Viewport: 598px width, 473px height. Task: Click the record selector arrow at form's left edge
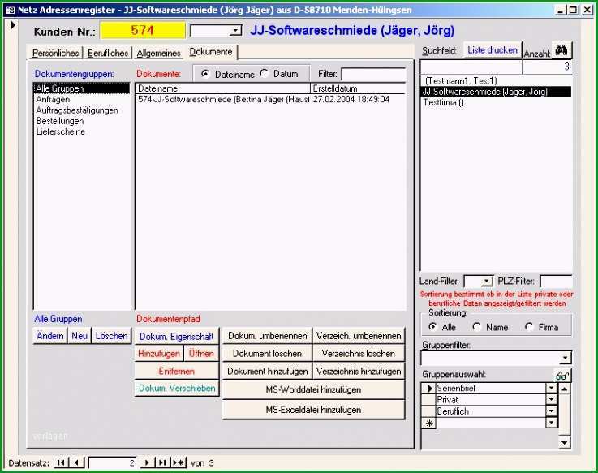tap(13, 25)
